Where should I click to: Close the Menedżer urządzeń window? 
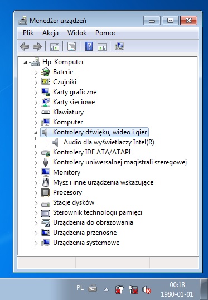pos(188,21)
